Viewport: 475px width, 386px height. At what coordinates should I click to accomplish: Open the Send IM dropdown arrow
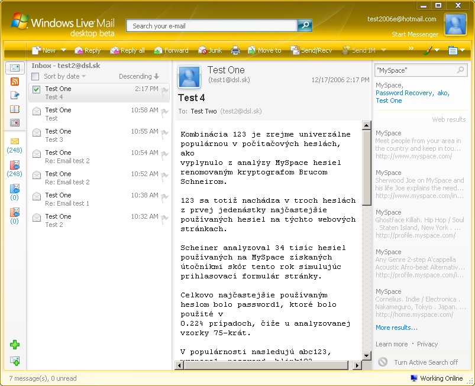click(x=383, y=50)
